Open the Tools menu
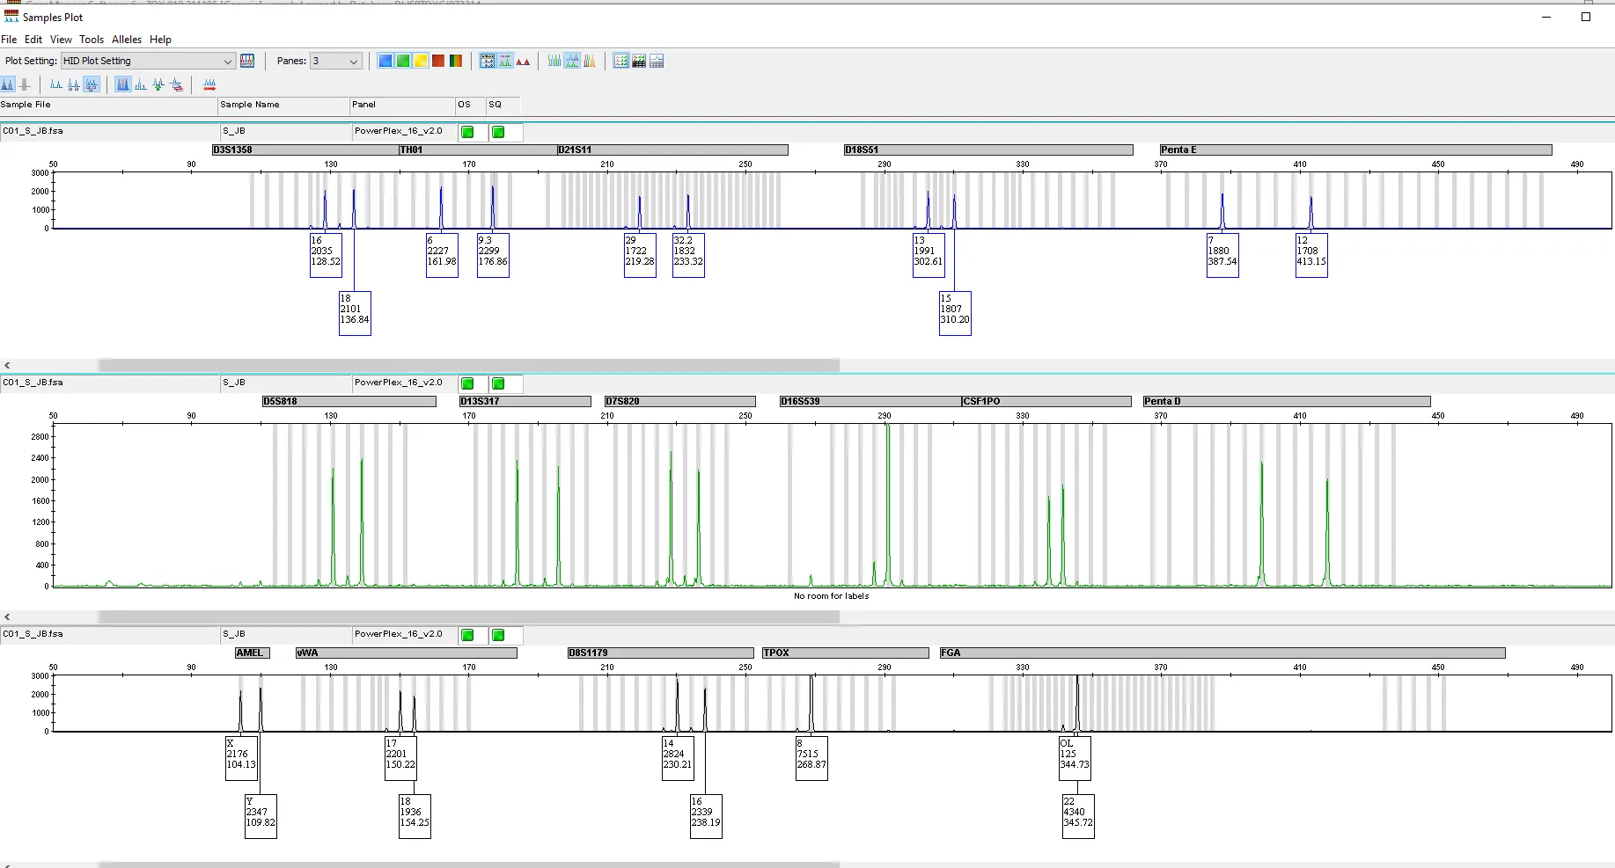The image size is (1615, 868). click(x=92, y=40)
